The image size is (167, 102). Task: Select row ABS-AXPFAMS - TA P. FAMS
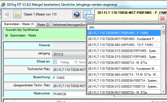click(124, 45)
